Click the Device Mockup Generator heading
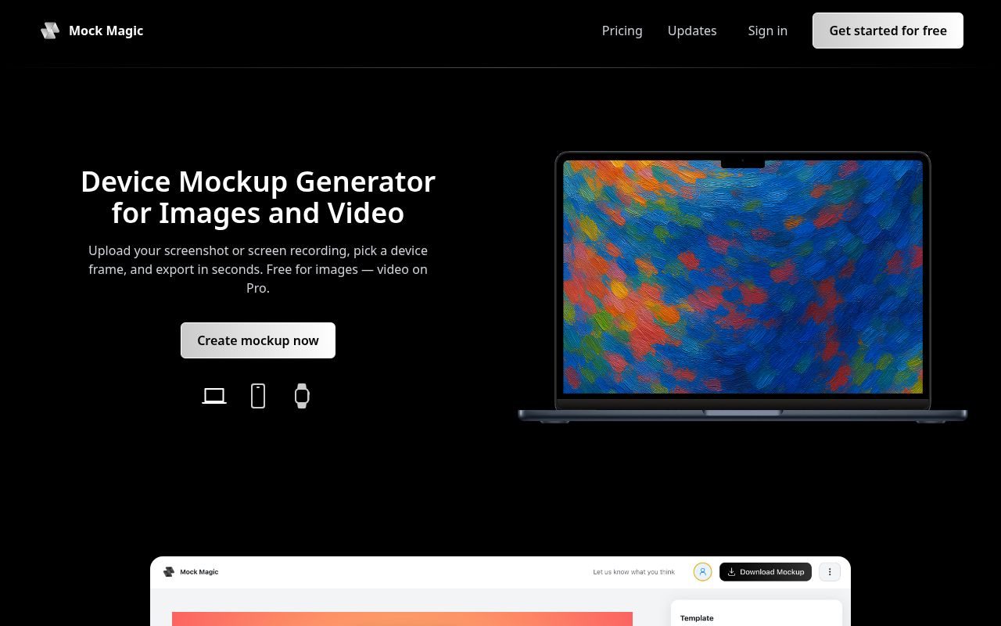Screen dimensions: 1001x626 point(258,196)
